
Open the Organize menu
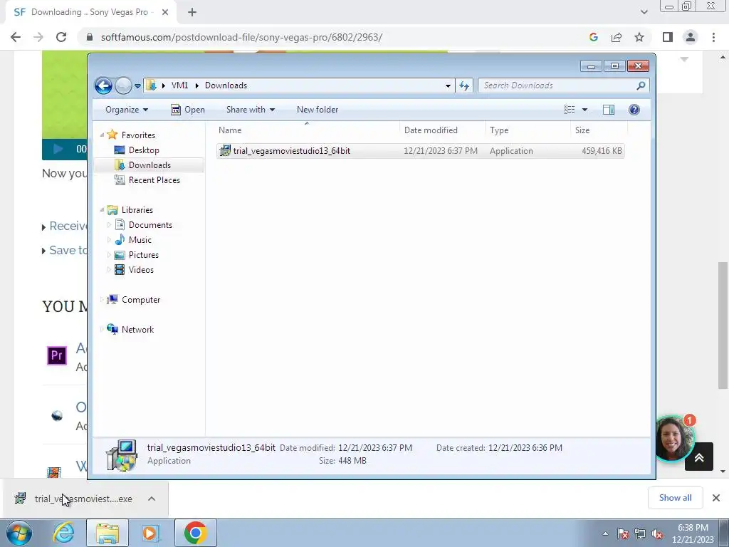(x=127, y=110)
